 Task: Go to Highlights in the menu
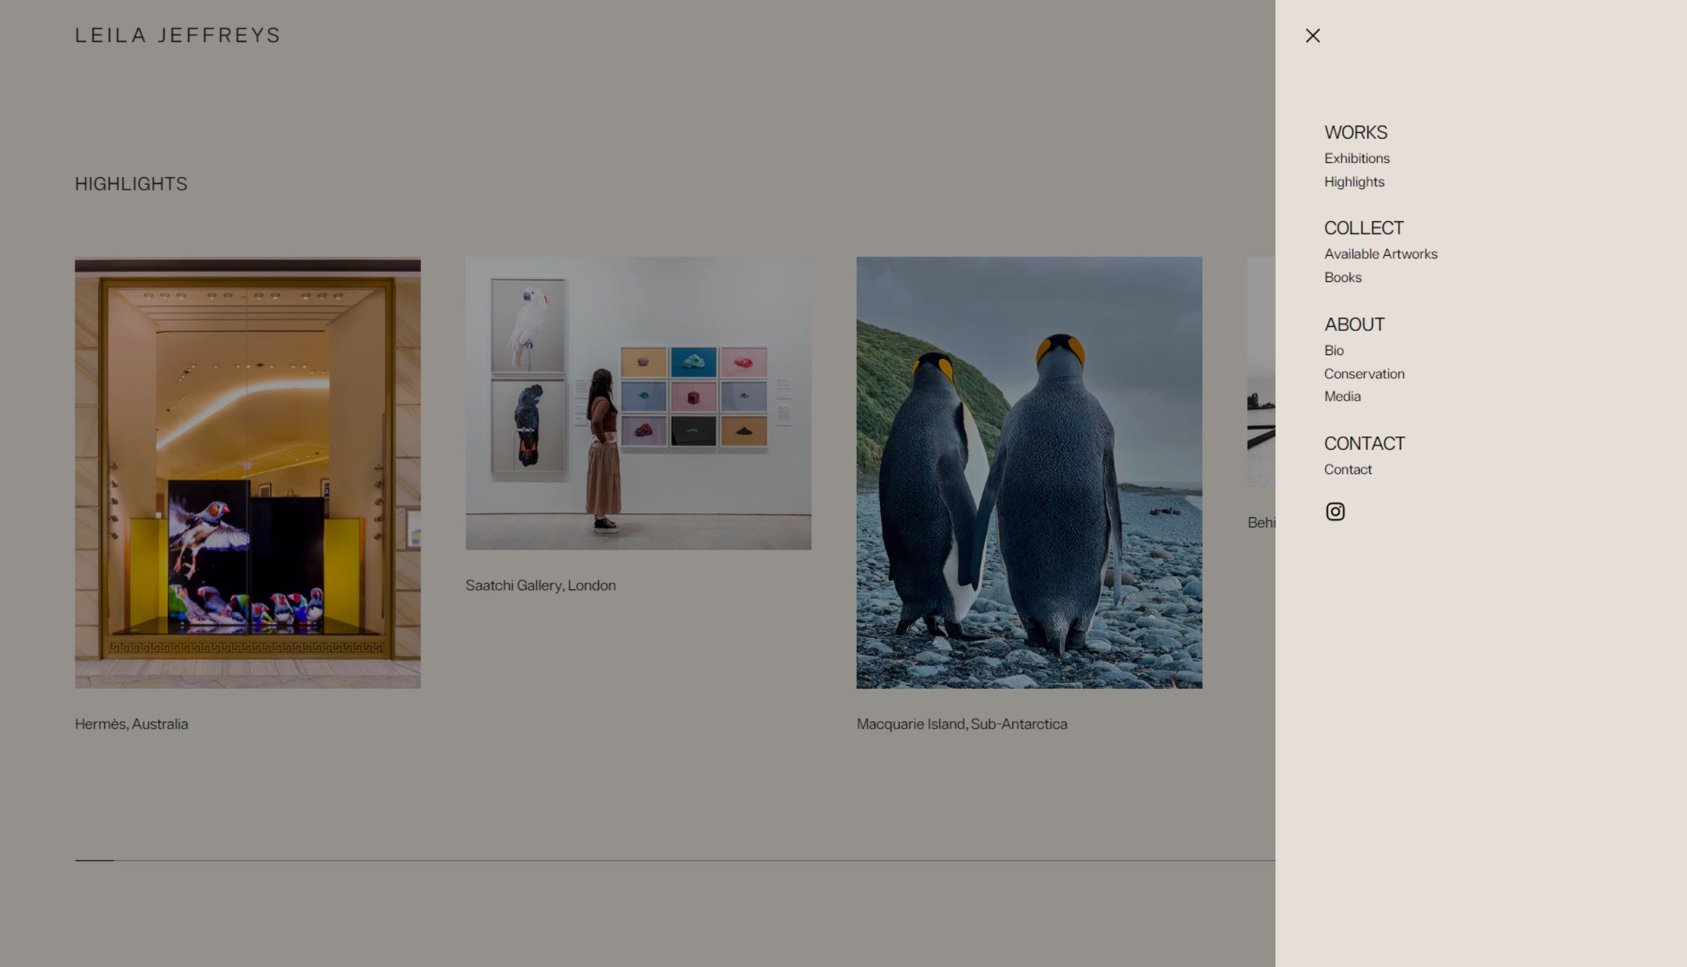(1354, 182)
